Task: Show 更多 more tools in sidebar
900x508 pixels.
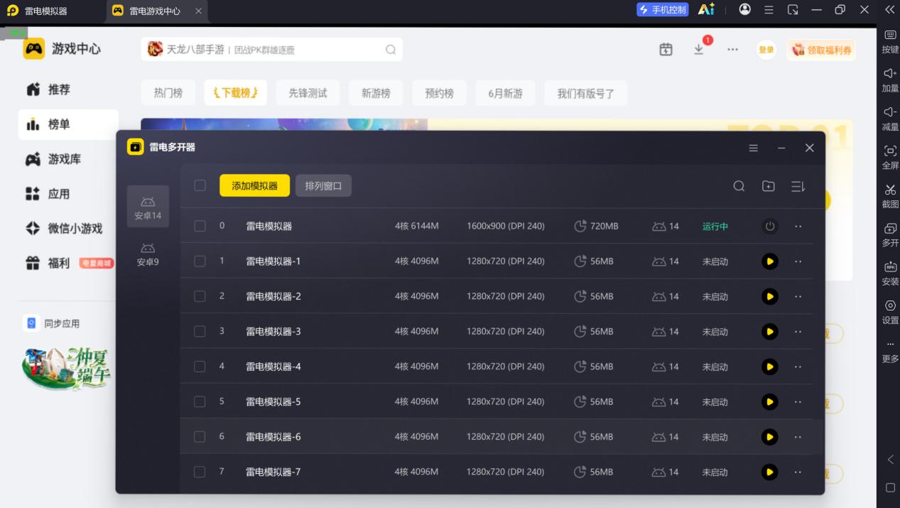Action: [890, 351]
